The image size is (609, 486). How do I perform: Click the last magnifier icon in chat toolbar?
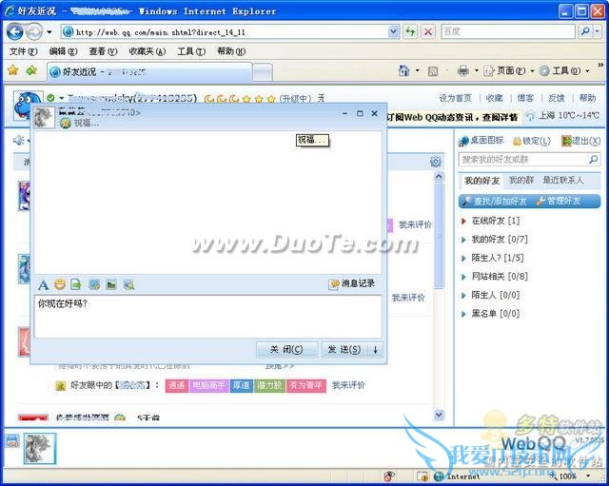click(129, 285)
